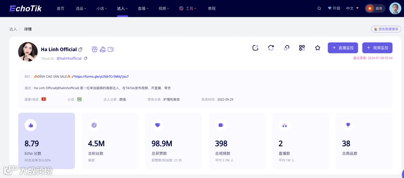This screenshot has height=178, width=404.
Task: Select the Echo 分数 8.79 card
Action: [47, 141]
